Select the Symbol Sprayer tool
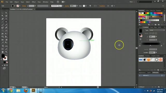Image resolution: width=166 pixels, height=93 pixels. coord(3,46)
